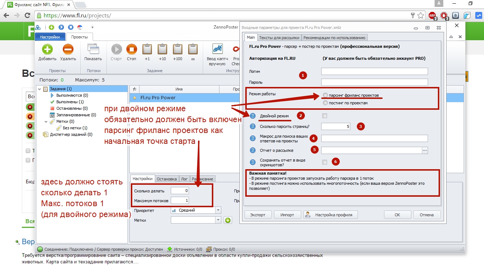Select Остановлены (0) in tasks tree
The height and width of the screenshot is (267, 484).
(x=72, y=108)
